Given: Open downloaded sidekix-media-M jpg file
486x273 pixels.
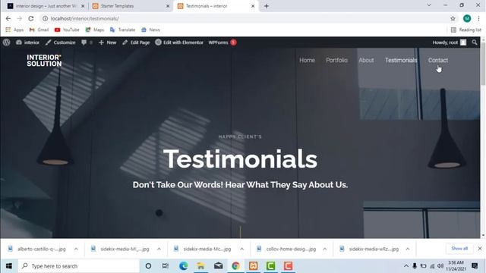Looking at the screenshot, I should (x=121, y=249).
